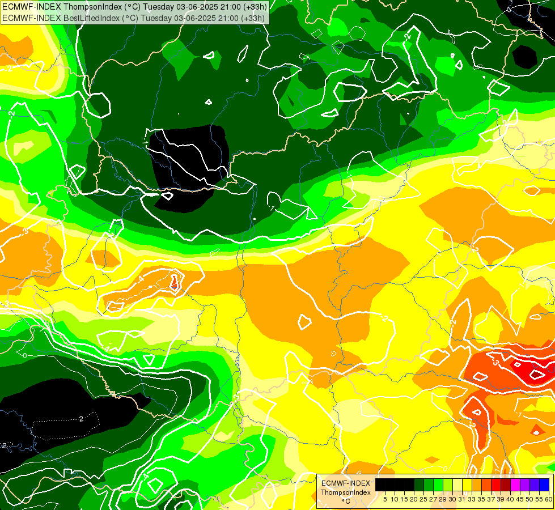The height and width of the screenshot is (510, 555).
Task: Click the legend tick value 29
Action: pyautogui.click(x=443, y=499)
